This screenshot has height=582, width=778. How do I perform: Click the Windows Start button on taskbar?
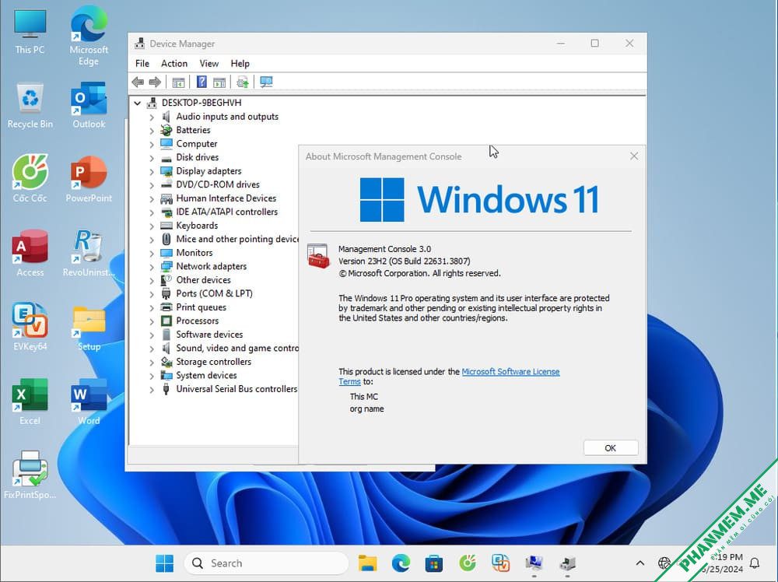pyautogui.click(x=165, y=563)
